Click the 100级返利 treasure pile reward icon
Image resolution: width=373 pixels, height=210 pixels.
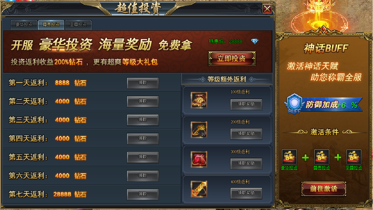coord(199,100)
